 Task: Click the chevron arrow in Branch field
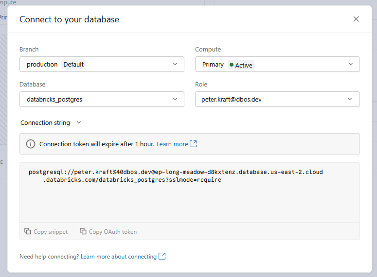(175, 64)
